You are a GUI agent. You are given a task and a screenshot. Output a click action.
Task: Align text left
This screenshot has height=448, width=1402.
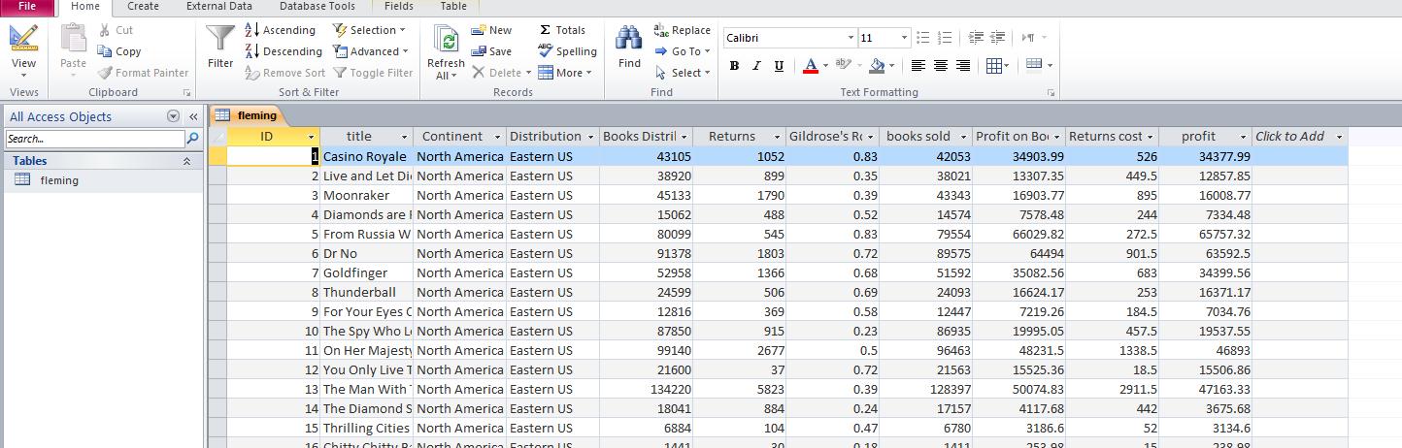918,66
